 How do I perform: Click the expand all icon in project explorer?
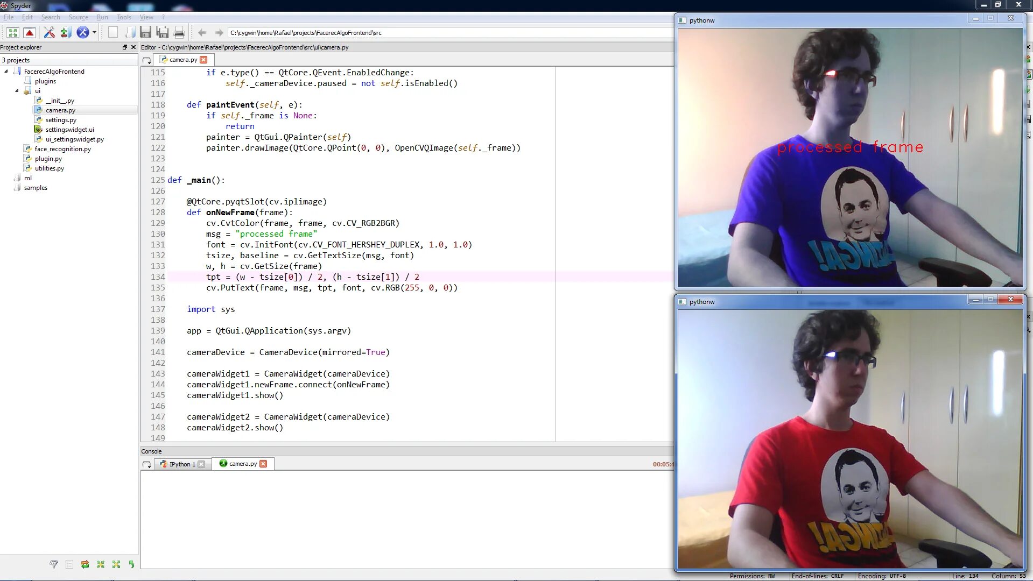pos(116,564)
